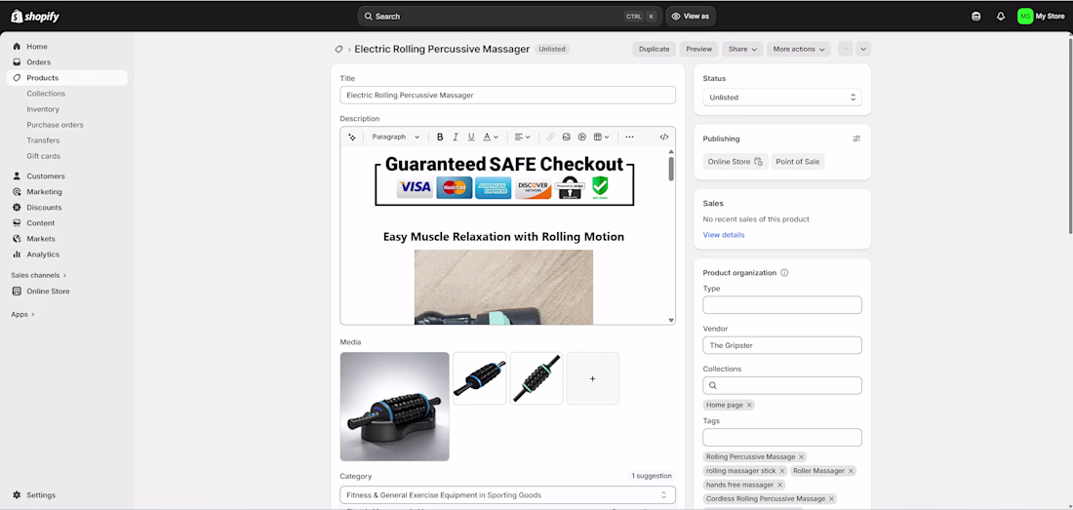Open the AI magic text generator icon
The image size is (1073, 510).
(x=352, y=137)
